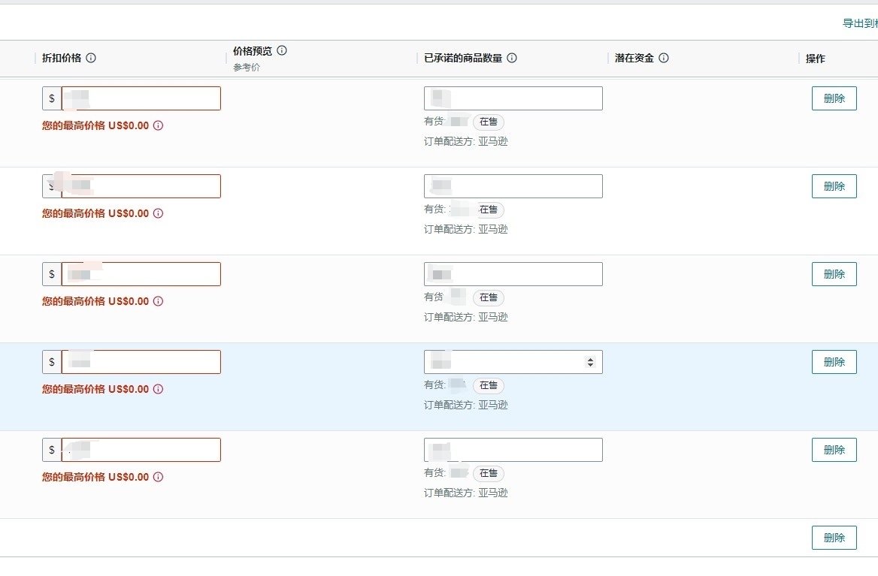Viewport: 878px width, 576px height.
Task: Click info icon next to 已承诺的商品数量
Action: click(x=512, y=58)
